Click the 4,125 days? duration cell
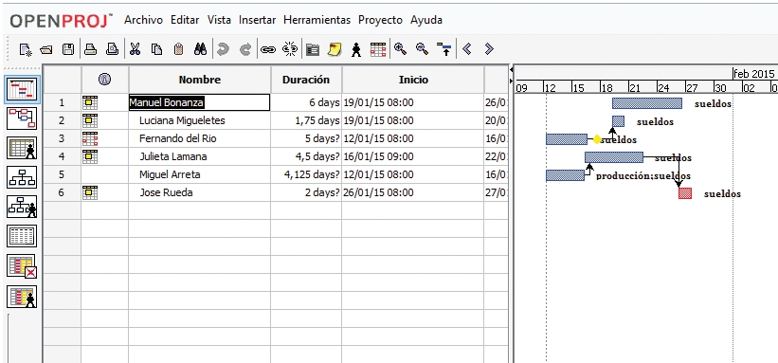 click(306, 174)
